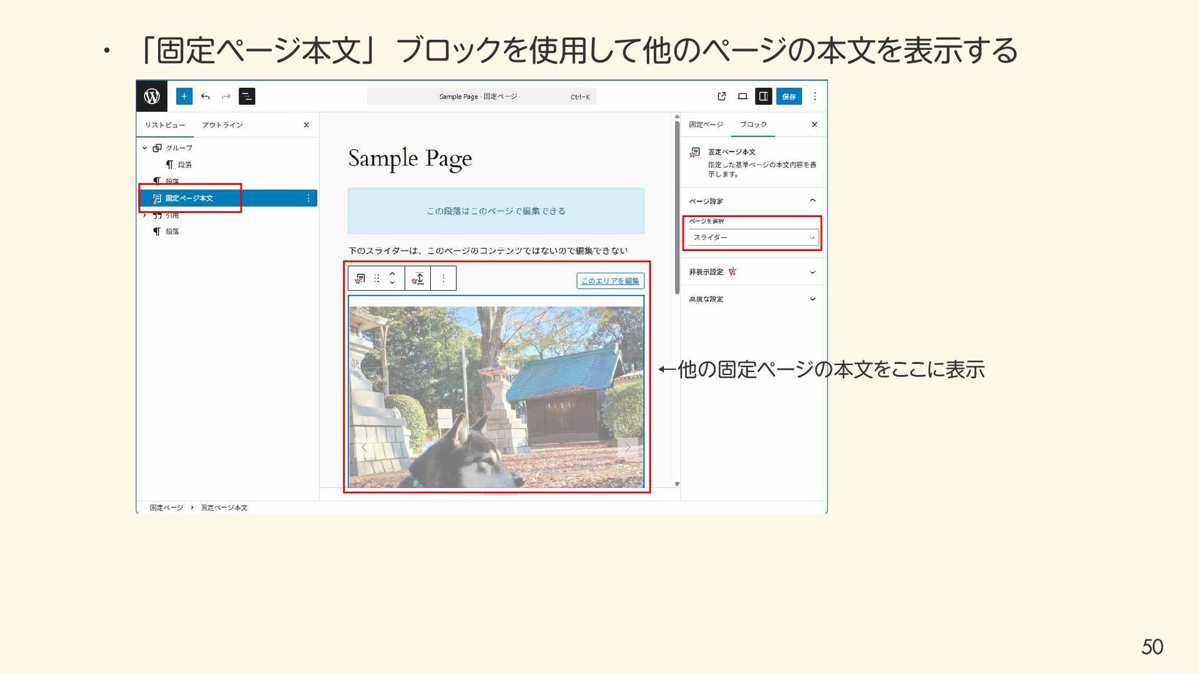The image size is (1199, 674).
Task: Click the device preview laptop icon
Action: pyautogui.click(x=743, y=96)
